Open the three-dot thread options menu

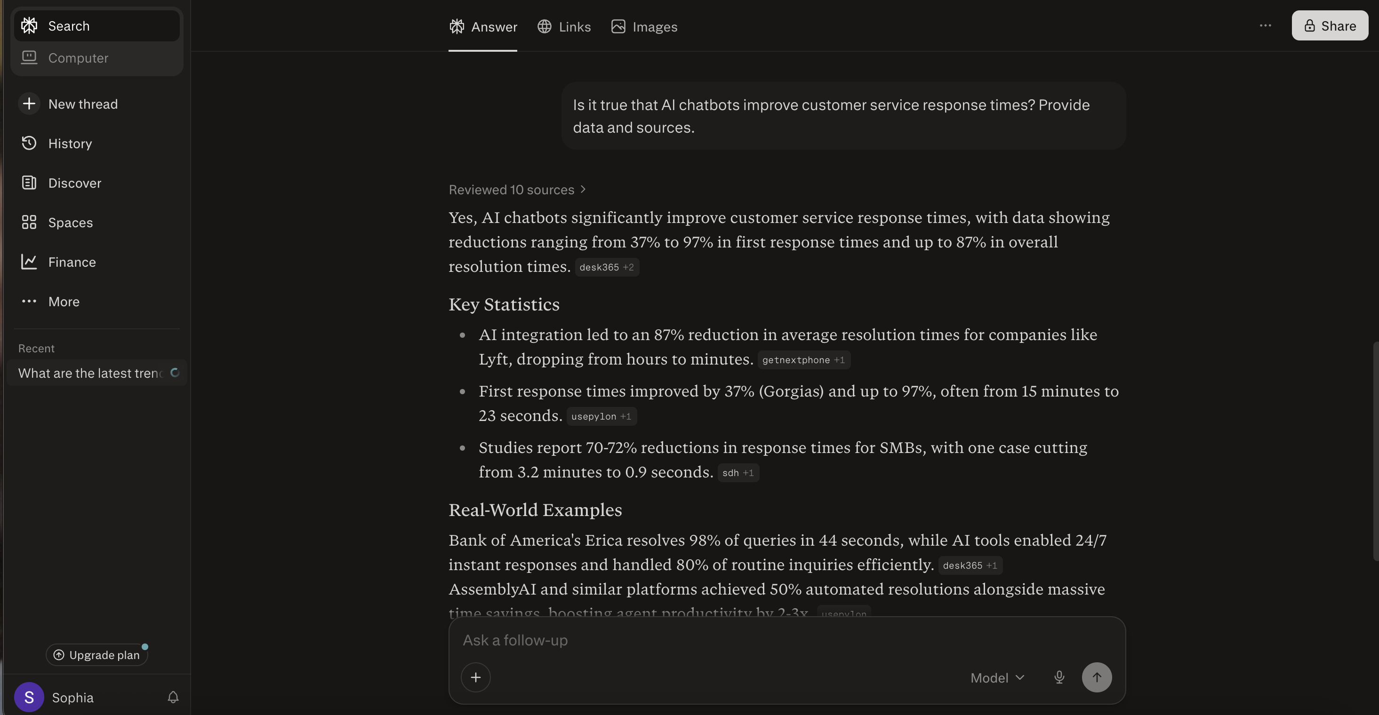click(1265, 26)
